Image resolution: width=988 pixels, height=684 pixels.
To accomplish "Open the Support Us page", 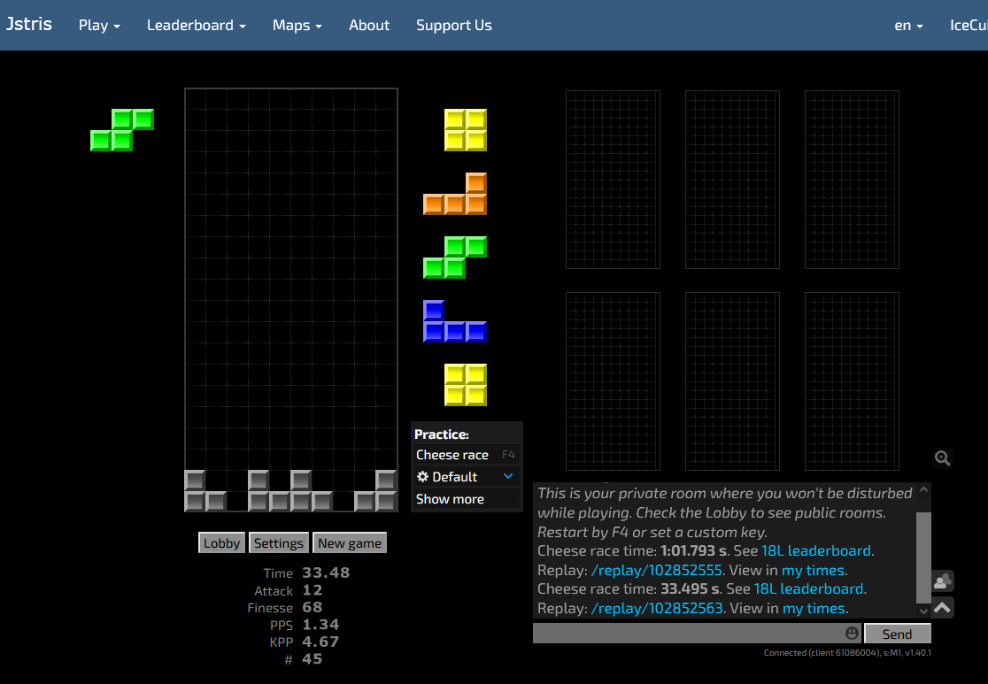I will 453,25.
